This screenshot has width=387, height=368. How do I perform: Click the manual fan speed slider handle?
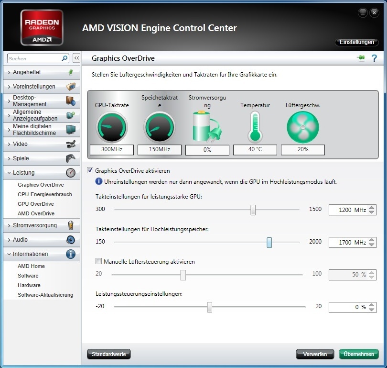[x=183, y=275]
